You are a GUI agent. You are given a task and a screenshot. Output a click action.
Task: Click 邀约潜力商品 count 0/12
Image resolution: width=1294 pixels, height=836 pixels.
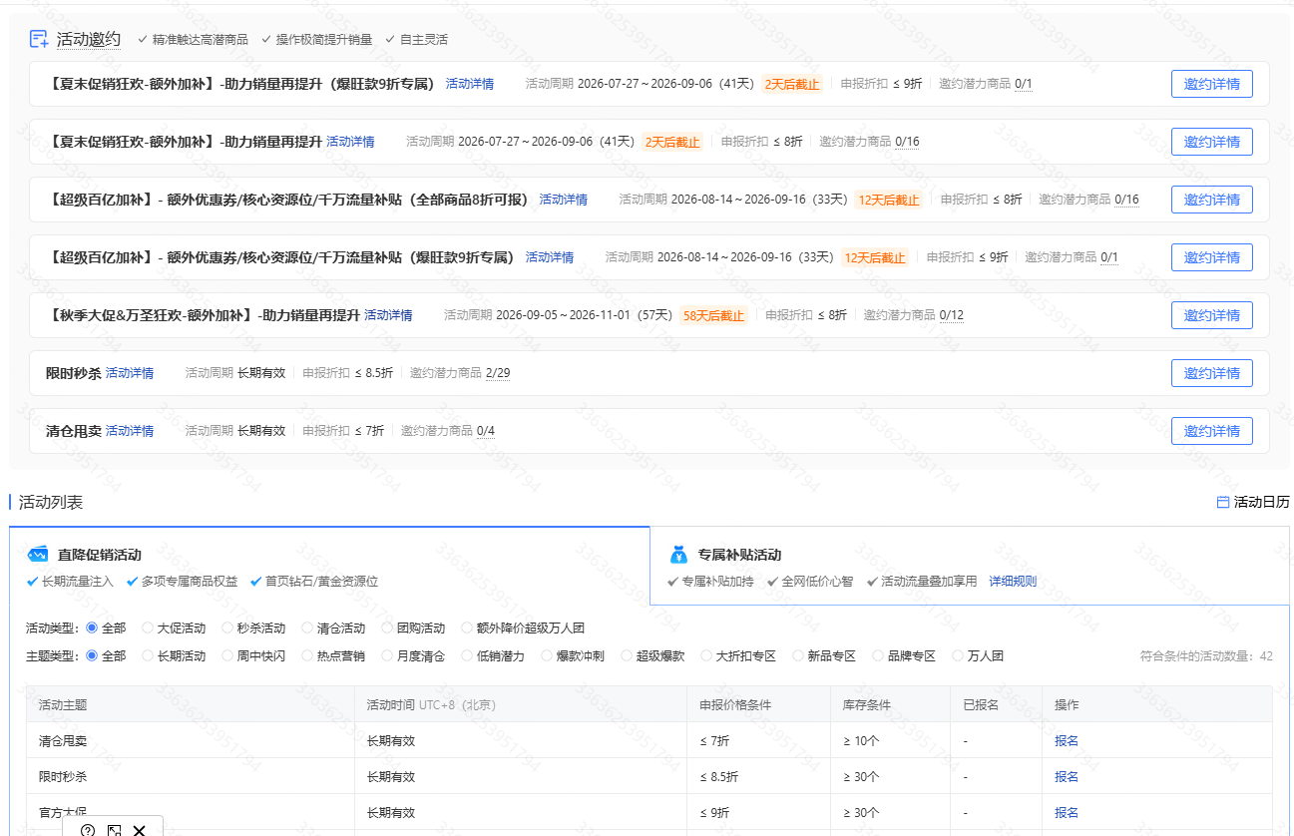coord(952,315)
